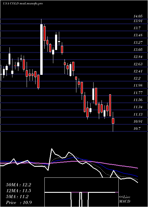Select the 11.77 price axis label

click(138, 93)
